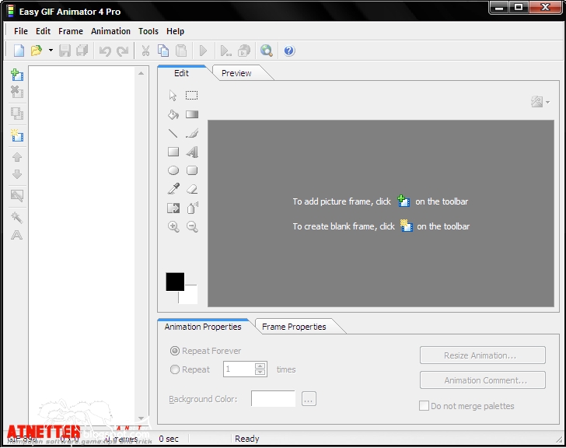Click the ellipsis button beside Background Color
Screen dimensions: 566x448
click(309, 399)
